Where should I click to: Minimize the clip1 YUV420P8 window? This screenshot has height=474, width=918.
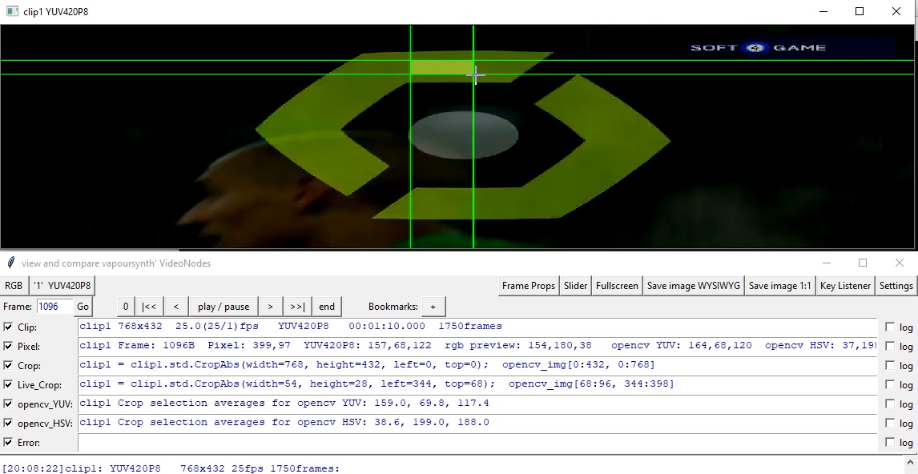(x=823, y=11)
